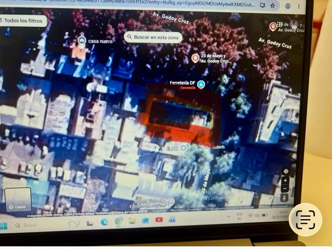Open the volume speaker icon

257,215
